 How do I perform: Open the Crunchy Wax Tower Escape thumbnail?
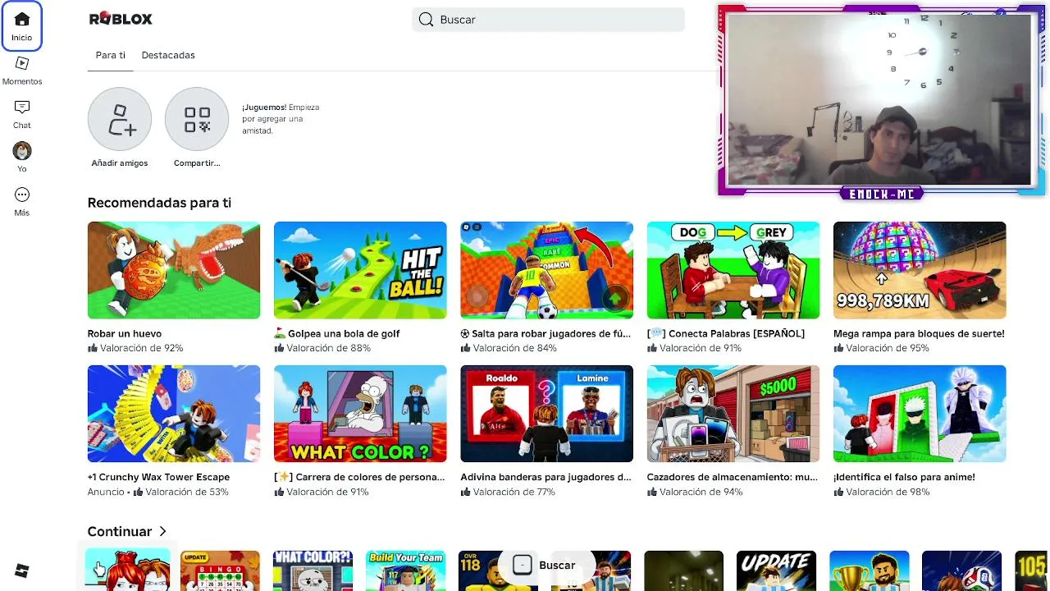(174, 414)
